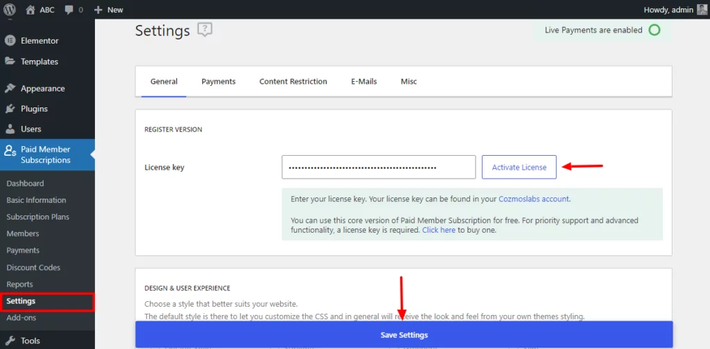Click the License key label

point(164,168)
